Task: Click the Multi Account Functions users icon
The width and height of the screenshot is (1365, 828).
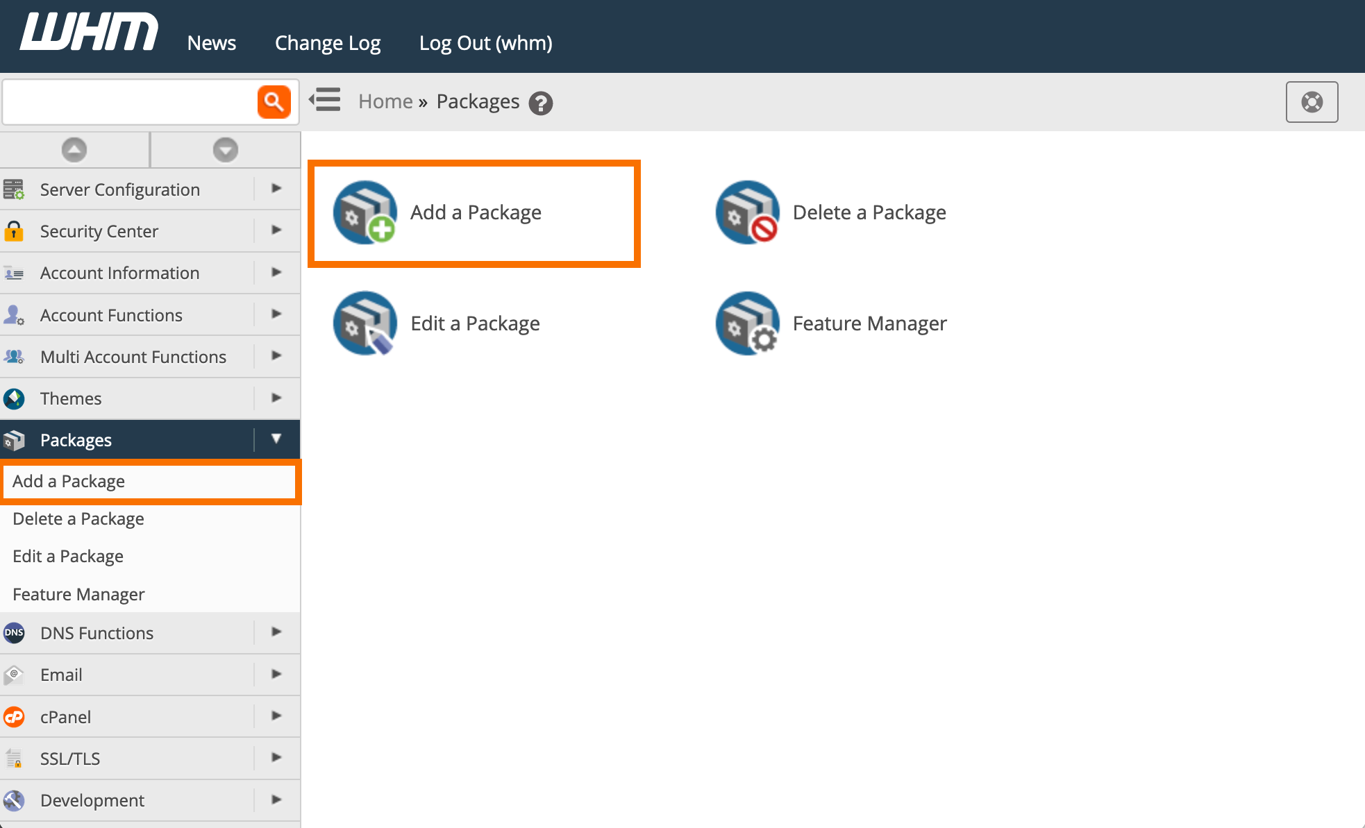Action: point(14,357)
